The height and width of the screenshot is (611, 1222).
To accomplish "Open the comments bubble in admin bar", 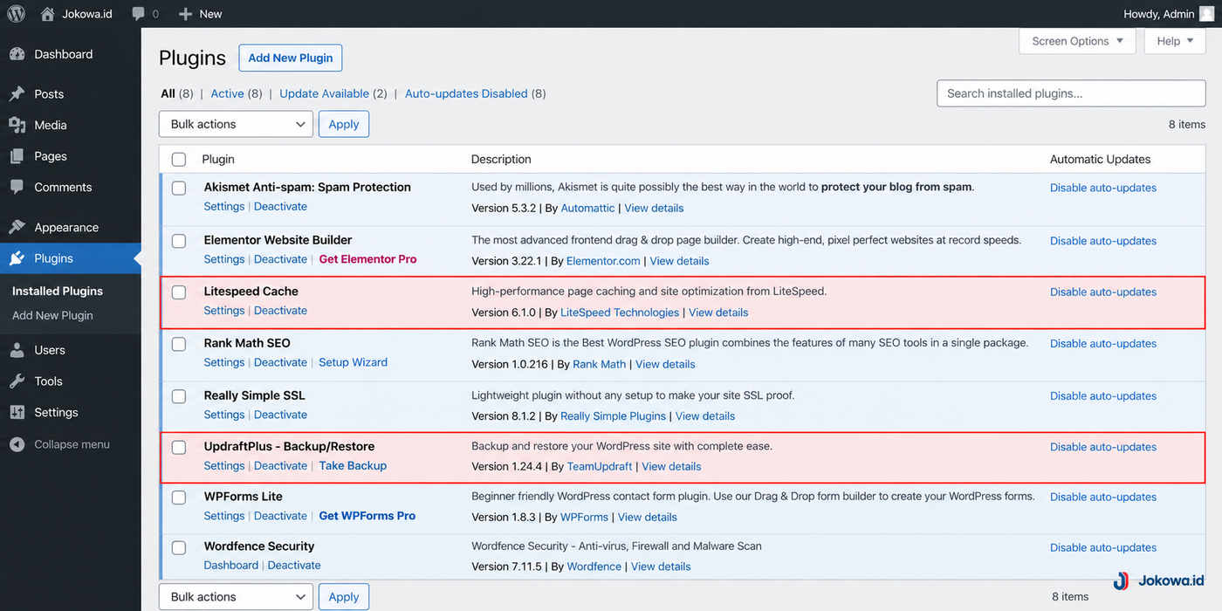I will pyautogui.click(x=139, y=14).
